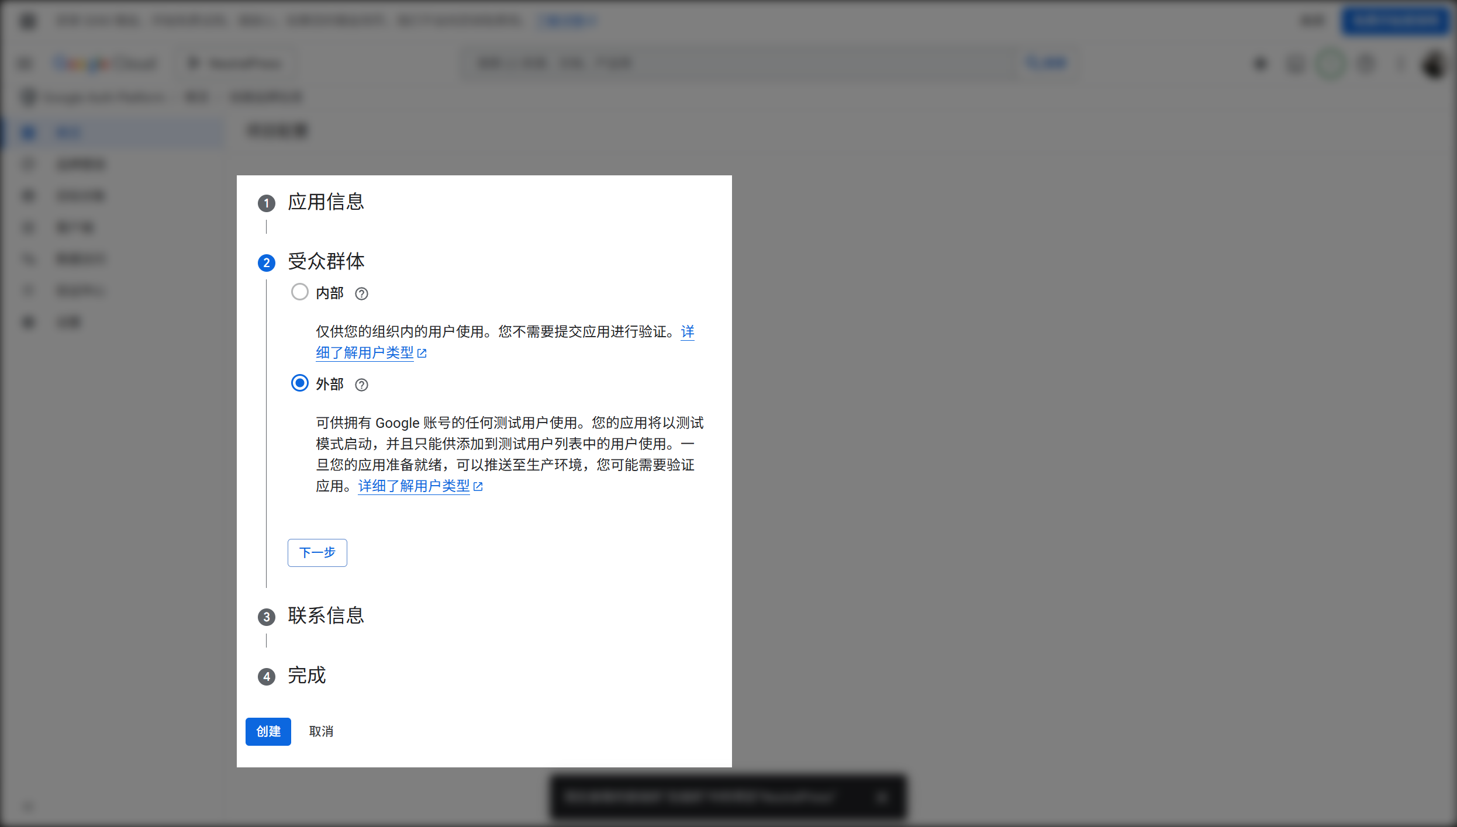Viewport: 1457px width, 827px height.
Task: Open the 详细了解用户类型 link
Action: [x=413, y=486]
